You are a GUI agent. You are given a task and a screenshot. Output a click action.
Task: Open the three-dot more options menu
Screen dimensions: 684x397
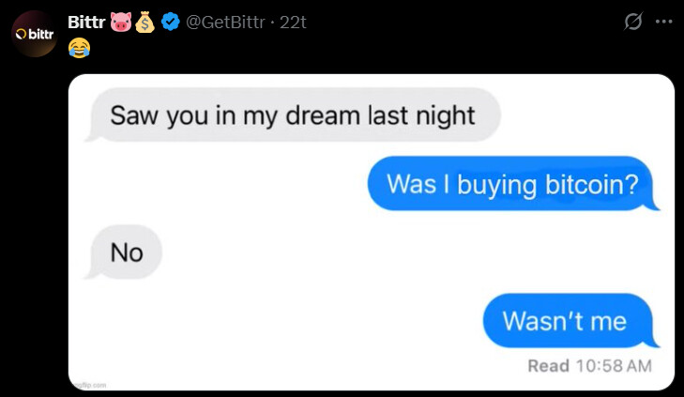click(663, 22)
